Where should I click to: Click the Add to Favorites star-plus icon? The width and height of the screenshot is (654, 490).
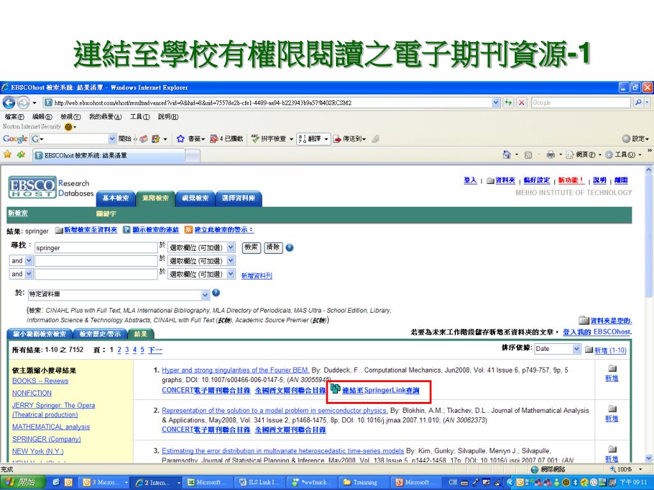click(21, 155)
